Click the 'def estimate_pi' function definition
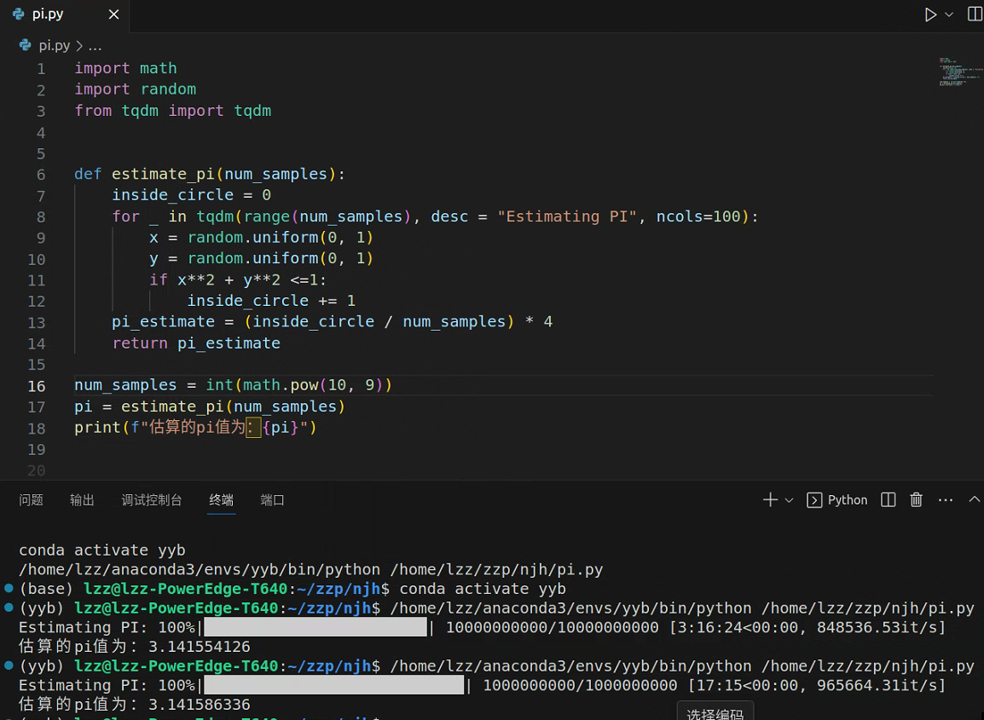The height and width of the screenshot is (720, 984). pyautogui.click(x=210, y=174)
